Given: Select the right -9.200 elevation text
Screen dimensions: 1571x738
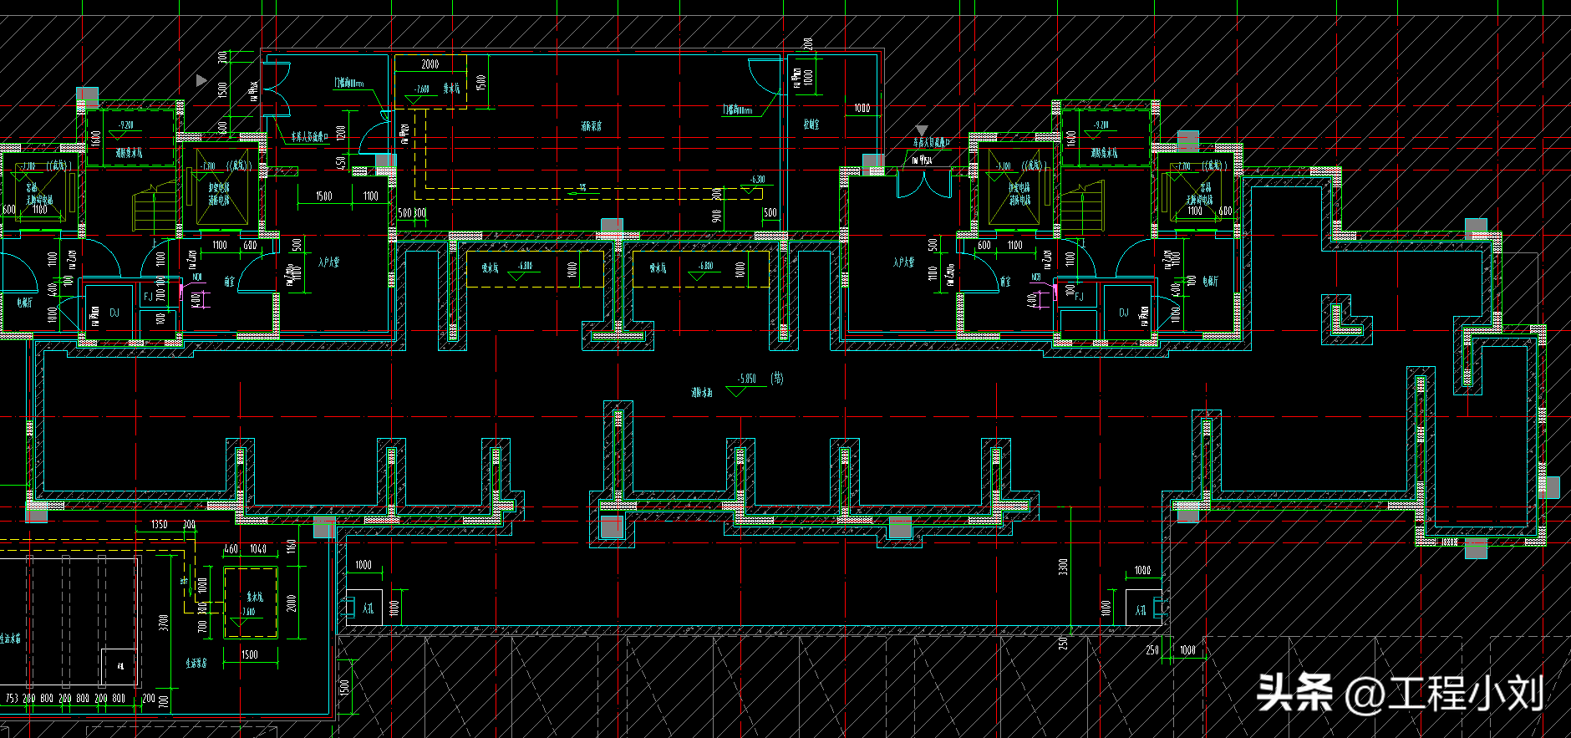Looking at the screenshot, I should [1101, 125].
